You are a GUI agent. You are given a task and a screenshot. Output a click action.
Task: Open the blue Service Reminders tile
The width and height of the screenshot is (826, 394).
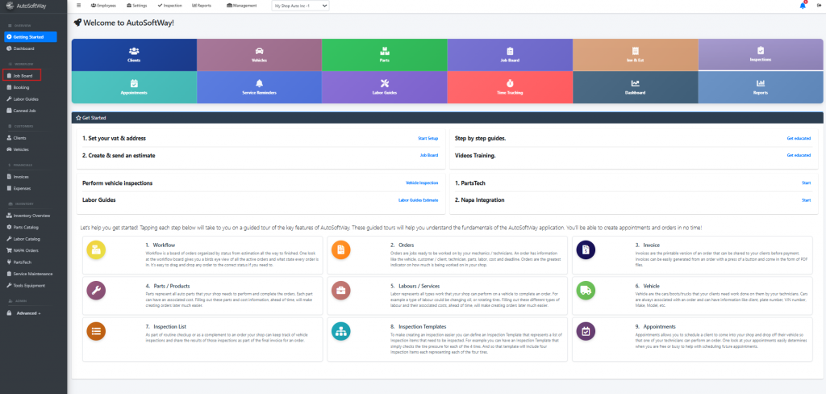pyautogui.click(x=259, y=86)
